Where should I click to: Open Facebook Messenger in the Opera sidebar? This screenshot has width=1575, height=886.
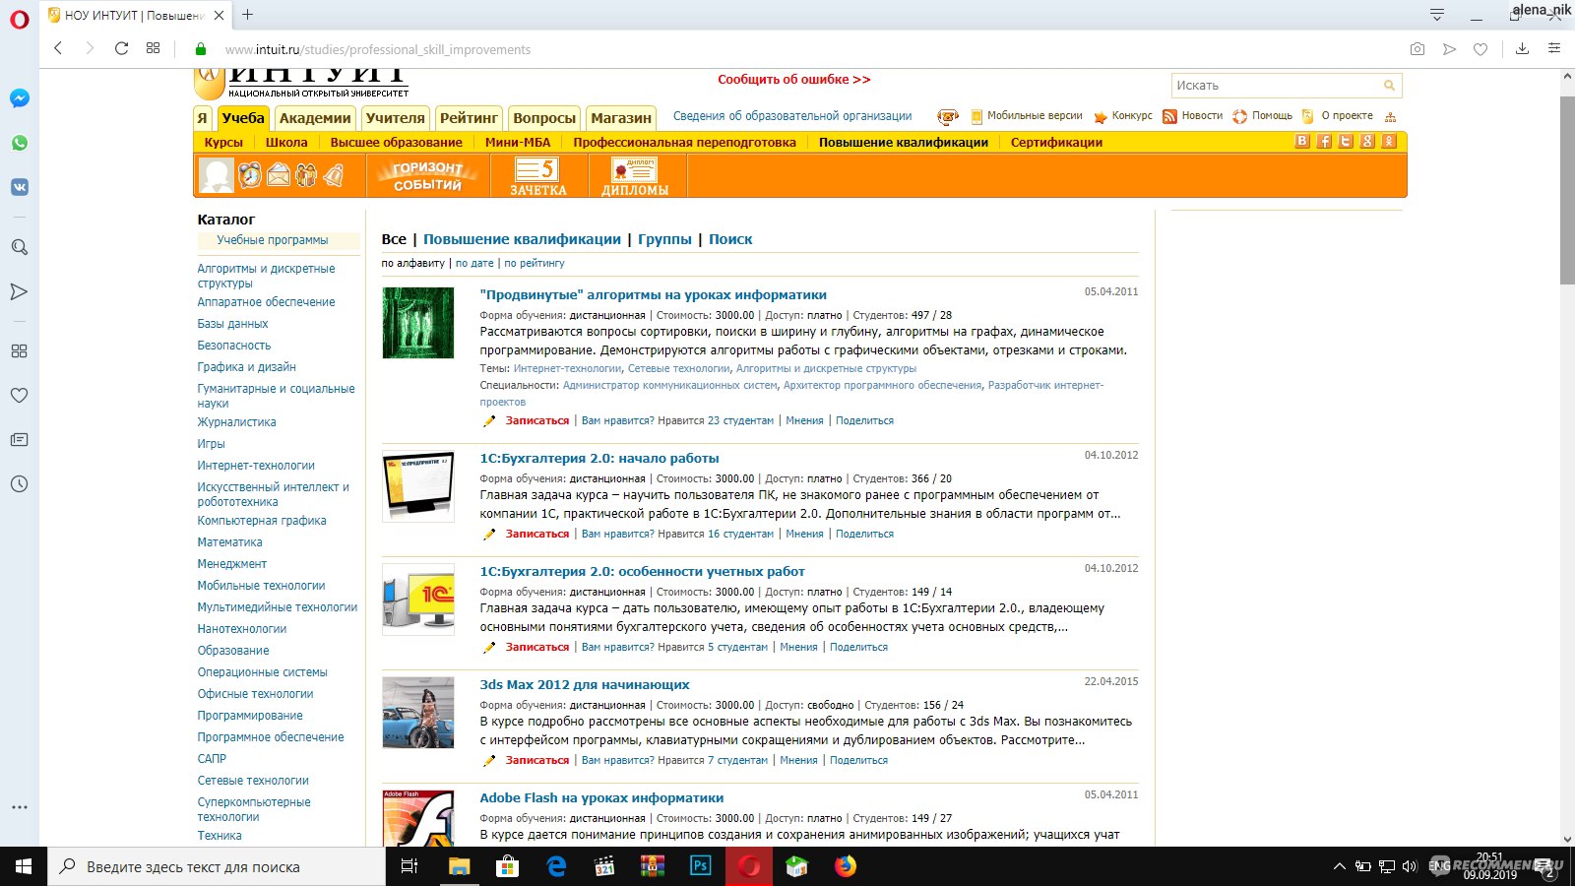(x=20, y=98)
